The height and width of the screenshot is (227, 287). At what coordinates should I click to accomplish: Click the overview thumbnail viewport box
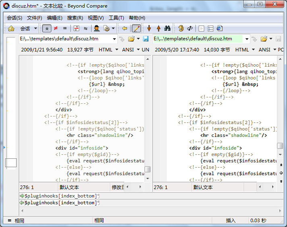pos(11,163)
